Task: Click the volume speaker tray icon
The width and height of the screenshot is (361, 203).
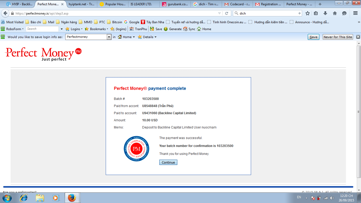Action: 332,198
